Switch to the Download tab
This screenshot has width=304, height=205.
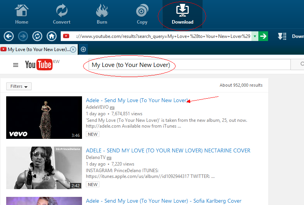[x=183, y=14]
